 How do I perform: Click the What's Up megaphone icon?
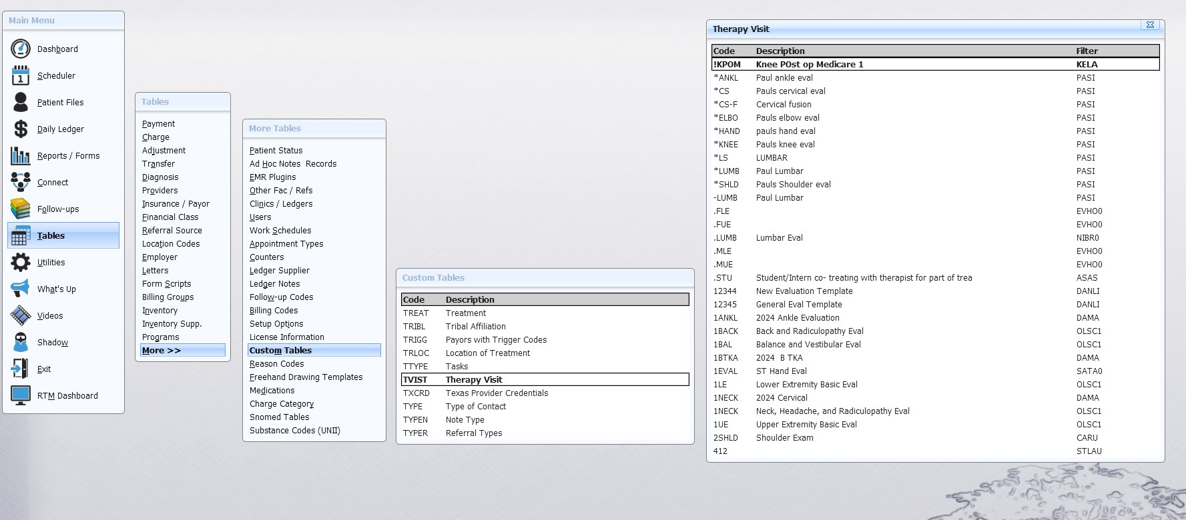point(21,289)
